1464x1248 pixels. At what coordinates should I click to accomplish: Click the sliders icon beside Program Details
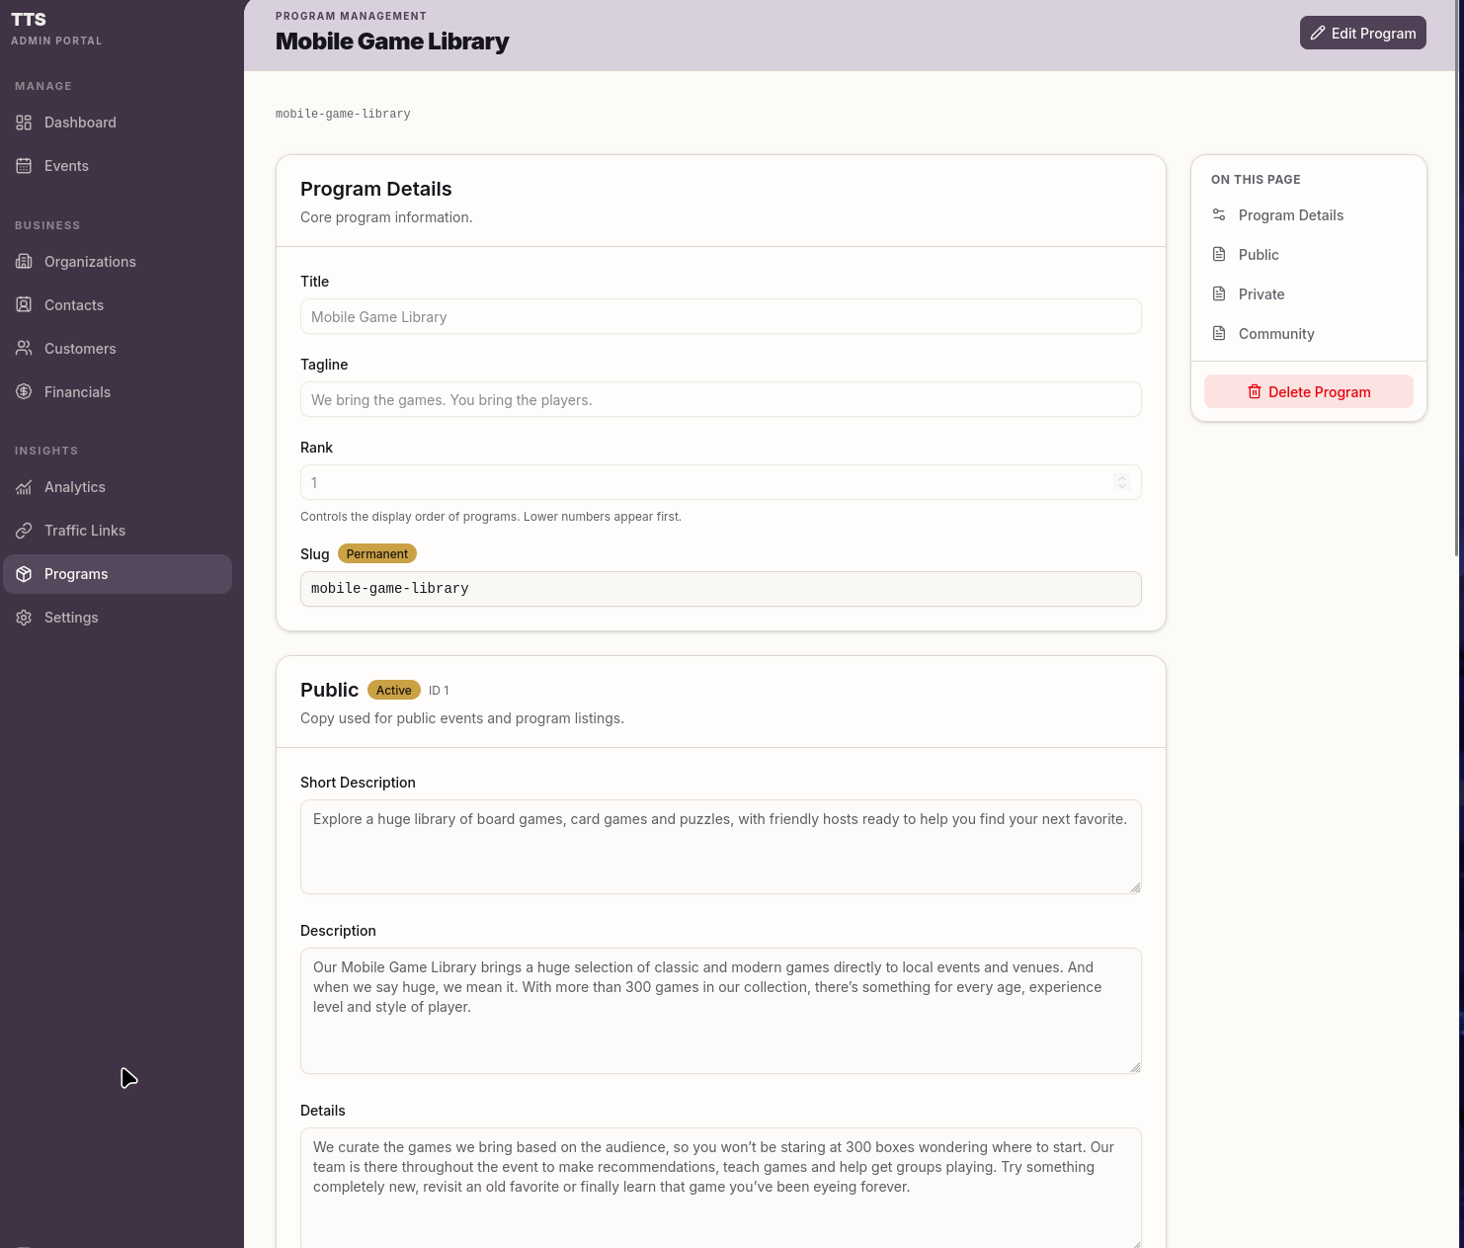(1219, 215)
